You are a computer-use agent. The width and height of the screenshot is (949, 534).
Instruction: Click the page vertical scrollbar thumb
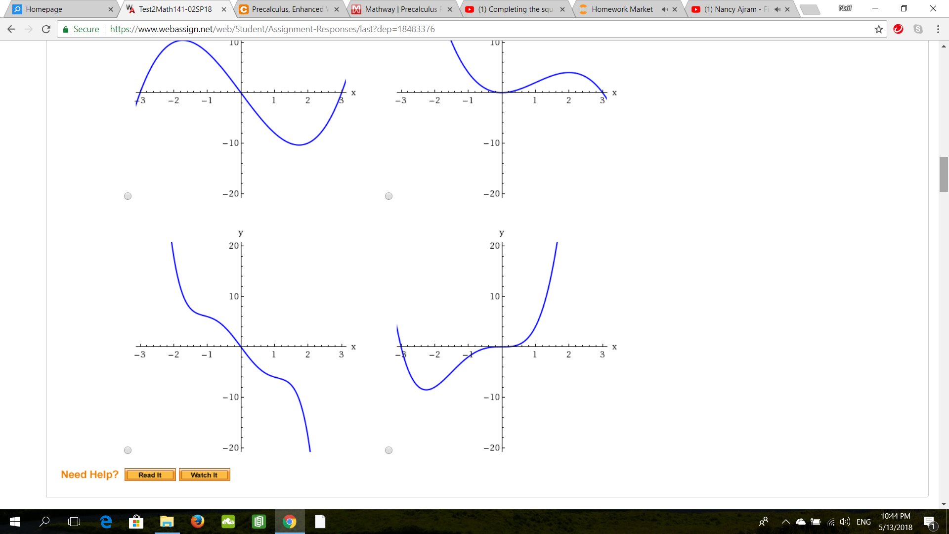pyautogui.click(x=944, y=174)
